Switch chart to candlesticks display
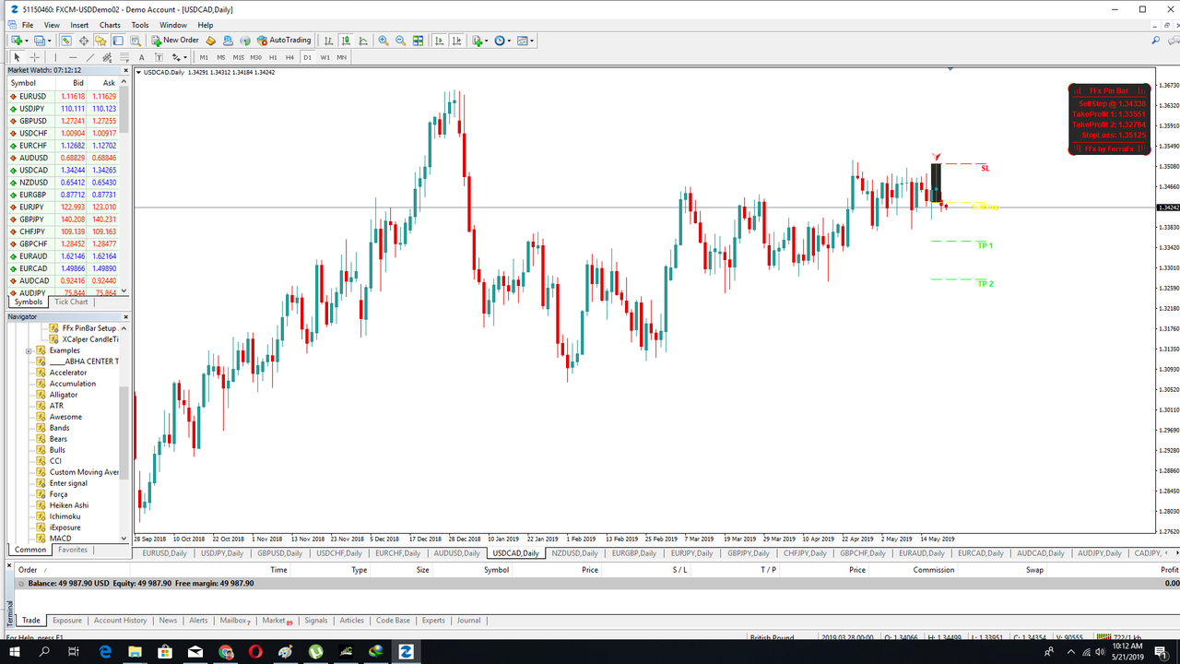This screenshot has width=1180, height=664. click(346, 41)
